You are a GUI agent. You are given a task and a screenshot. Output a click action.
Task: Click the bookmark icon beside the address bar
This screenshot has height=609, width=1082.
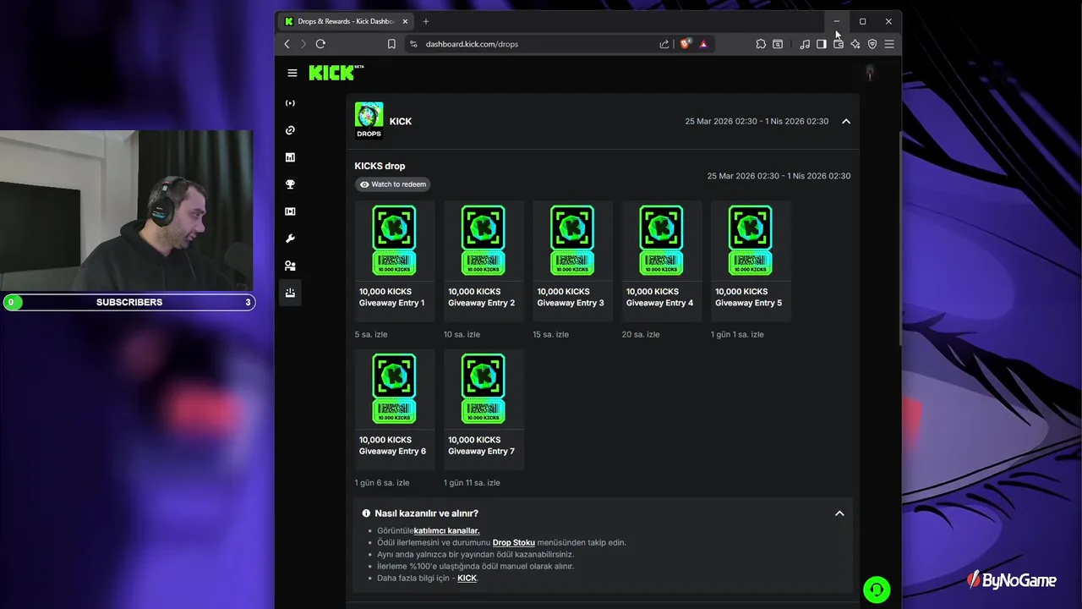[391, 44]
